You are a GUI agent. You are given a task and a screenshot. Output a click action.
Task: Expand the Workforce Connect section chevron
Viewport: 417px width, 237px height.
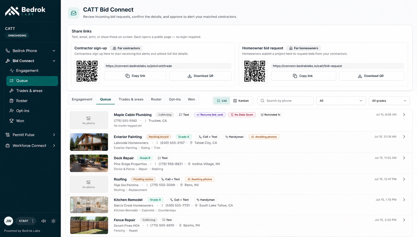coord(54,146)
